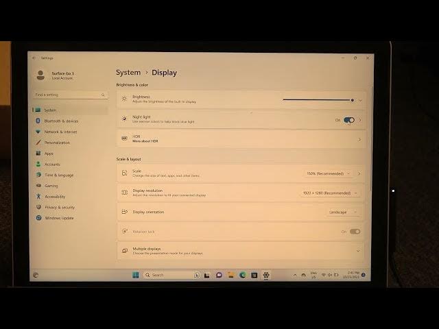Click the Settings gear in taskbar
This screenshot has width=439, height=329.
(266, 275)
